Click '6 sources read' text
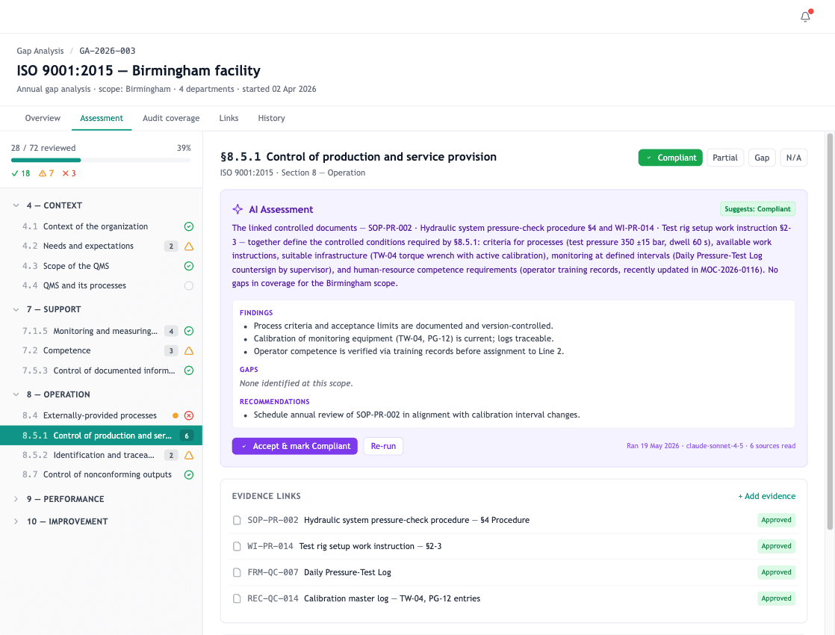 click(x=772, y=446)
